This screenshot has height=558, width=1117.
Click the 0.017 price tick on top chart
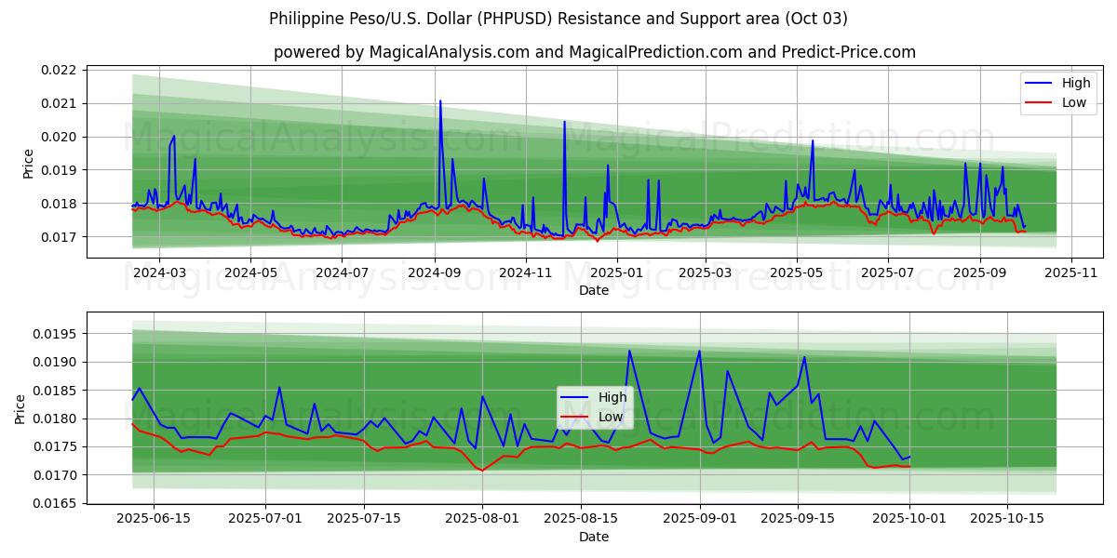pos(59,237)
